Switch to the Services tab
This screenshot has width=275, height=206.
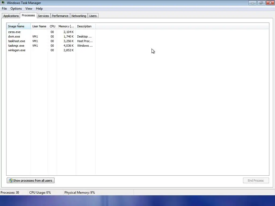pos(43,16)
